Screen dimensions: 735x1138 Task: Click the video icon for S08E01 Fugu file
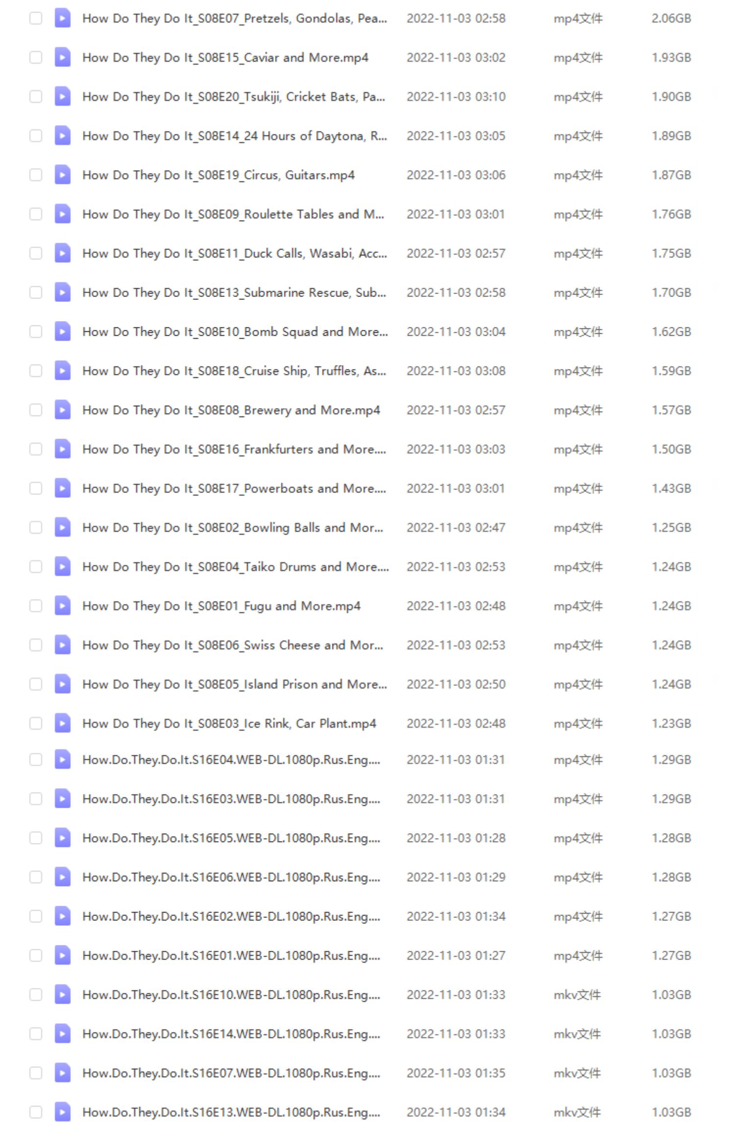click(62, 606)
